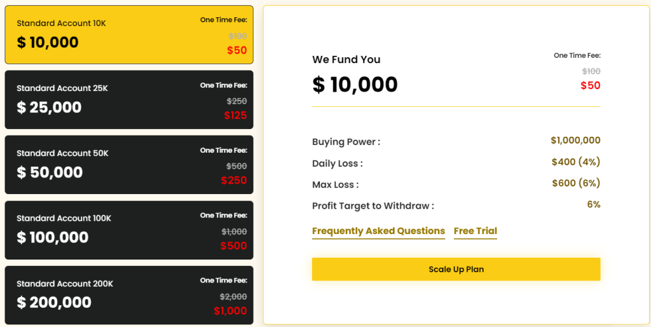651x327 pixels.
Task: Click the Profit Target to Withdraw label
Action: (x=373, y=206)
